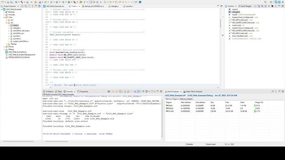
Task: Select syscalls.c in Project Explorer
Action: (x=17, y=36)
